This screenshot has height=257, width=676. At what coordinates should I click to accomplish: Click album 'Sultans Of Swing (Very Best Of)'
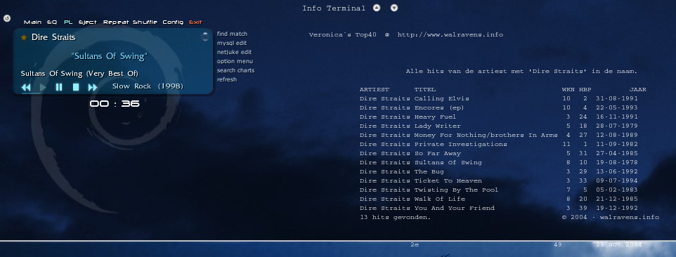(80, 74)
